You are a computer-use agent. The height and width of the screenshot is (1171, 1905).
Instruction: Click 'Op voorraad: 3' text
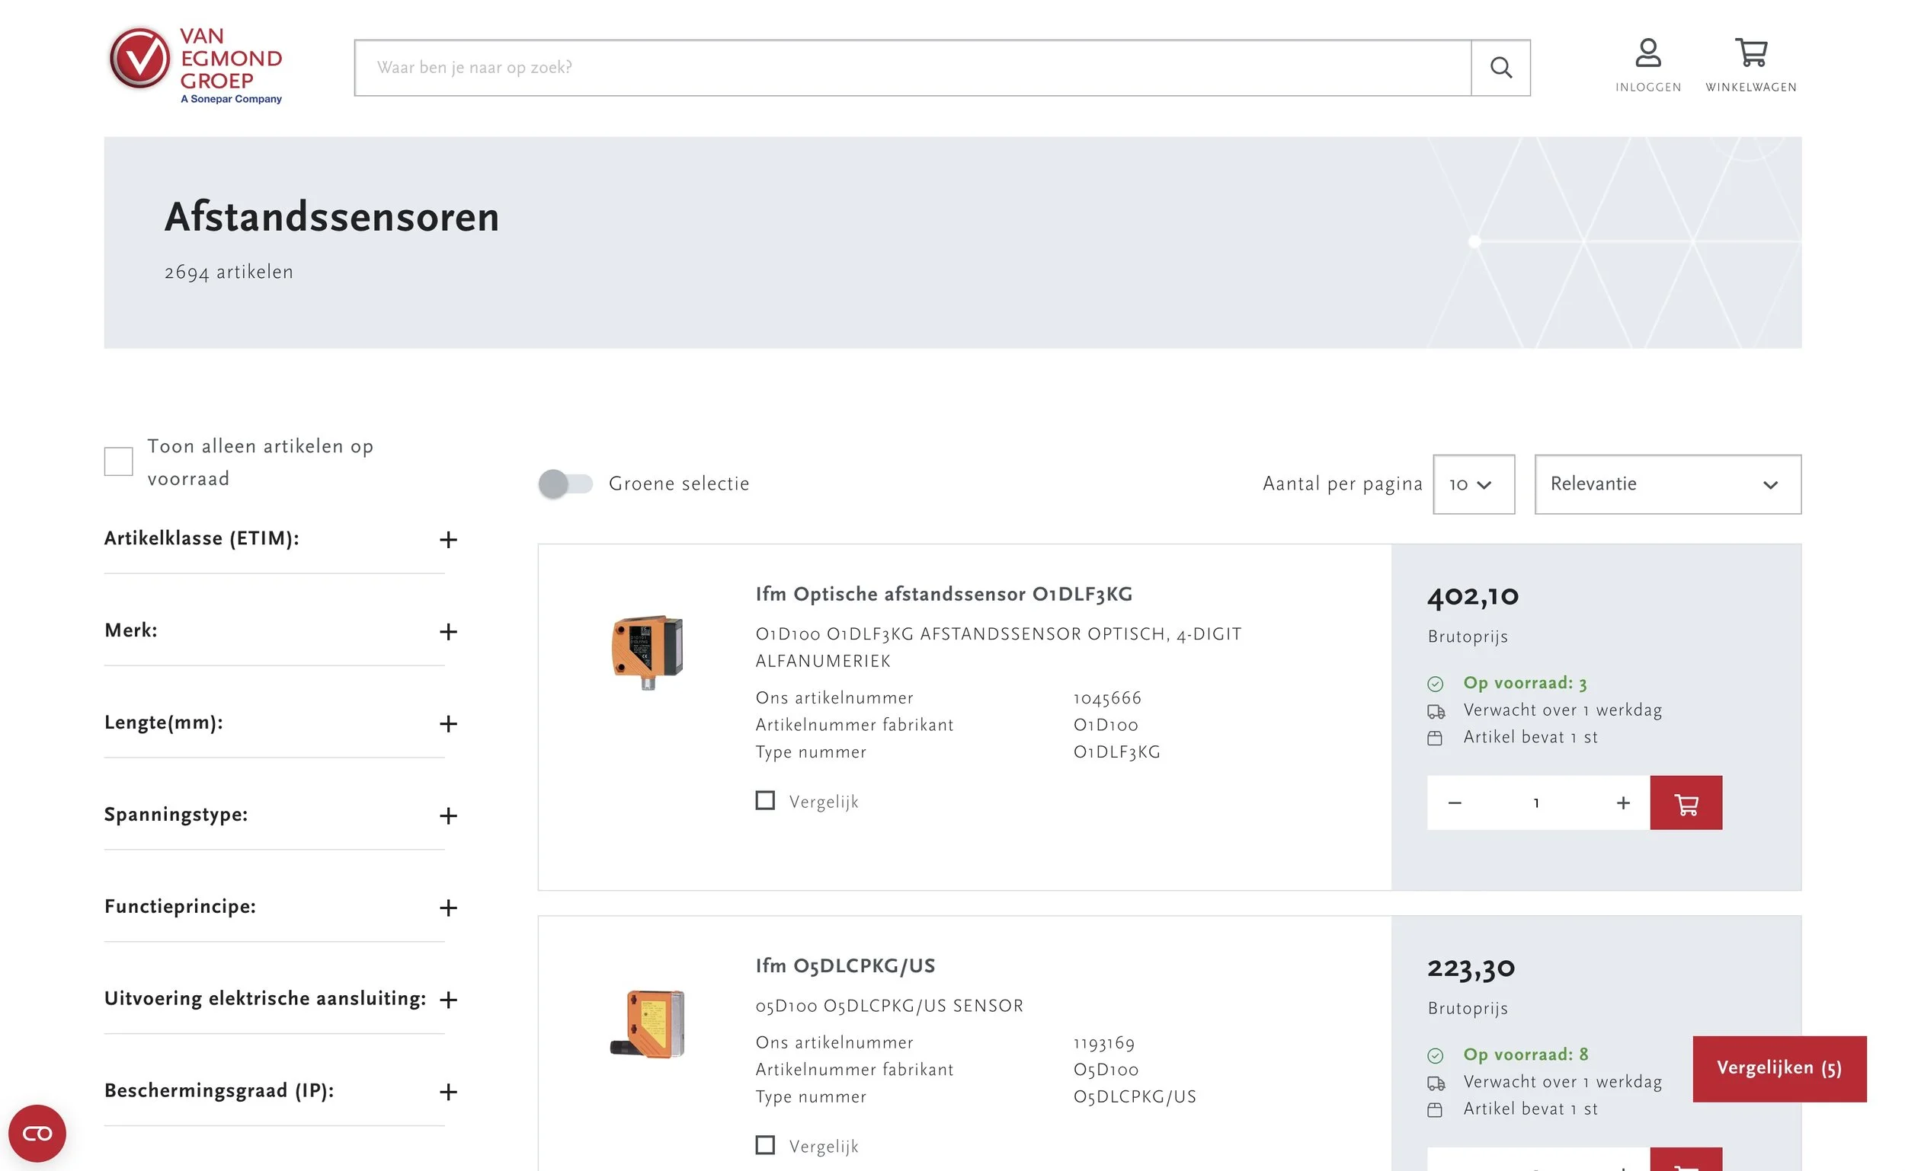click(1525, 683)
